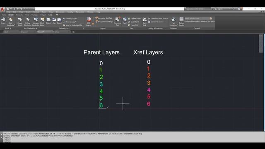Open the Modify menu
This screenshot has height=149, width=265.
pos(70,12)
